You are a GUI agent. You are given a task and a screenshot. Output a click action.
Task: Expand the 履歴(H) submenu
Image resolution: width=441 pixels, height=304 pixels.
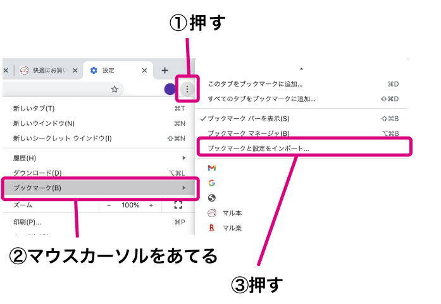click(95, 157)
